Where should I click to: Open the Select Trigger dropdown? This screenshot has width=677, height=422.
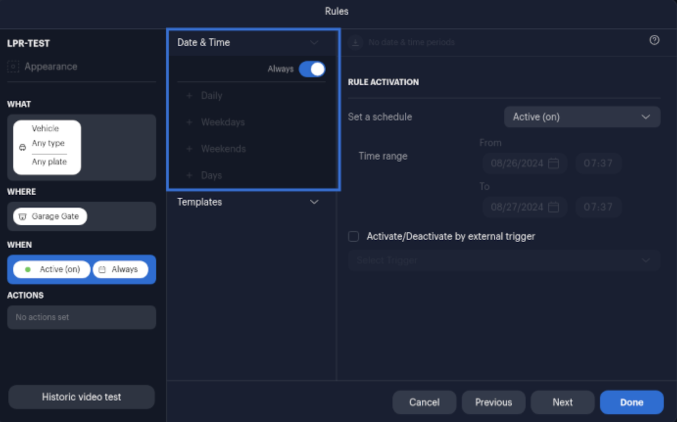pos(504,260)
